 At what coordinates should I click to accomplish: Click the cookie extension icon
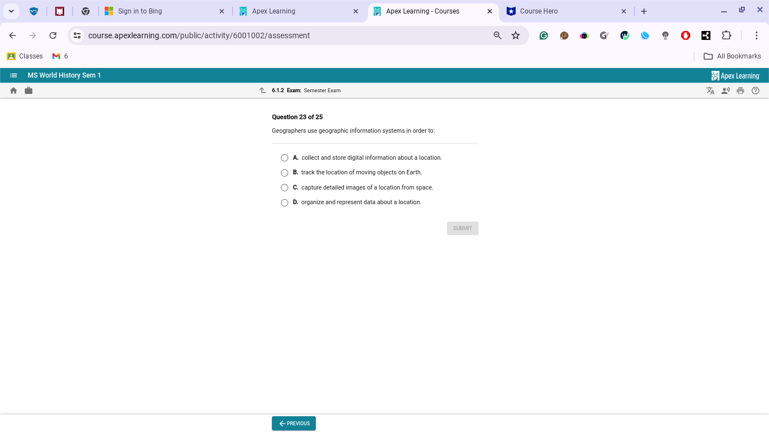[x=564, y=35]
